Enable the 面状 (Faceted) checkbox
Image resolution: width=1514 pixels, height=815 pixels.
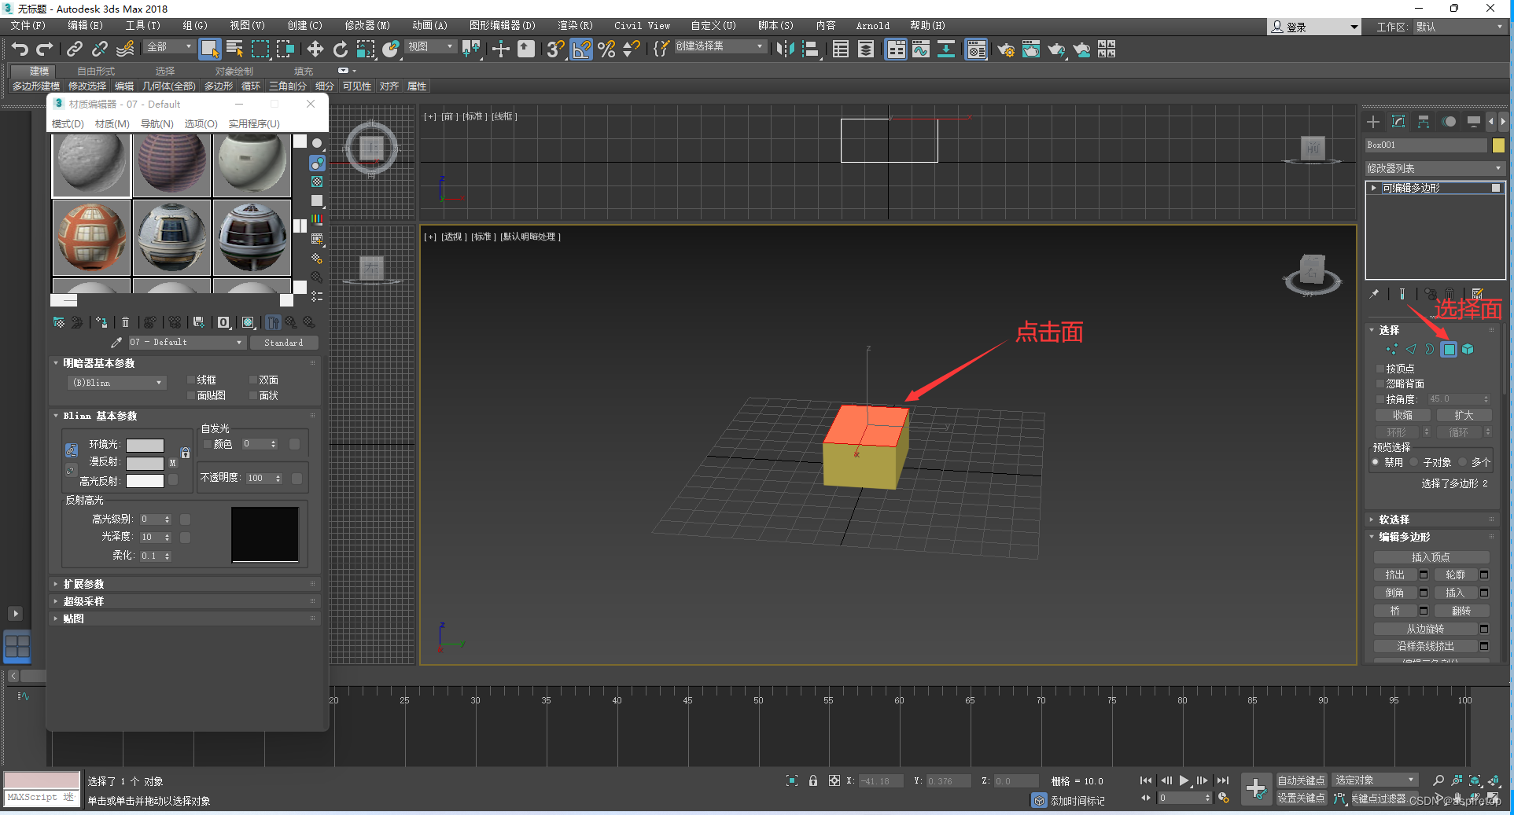pos(253,395)
